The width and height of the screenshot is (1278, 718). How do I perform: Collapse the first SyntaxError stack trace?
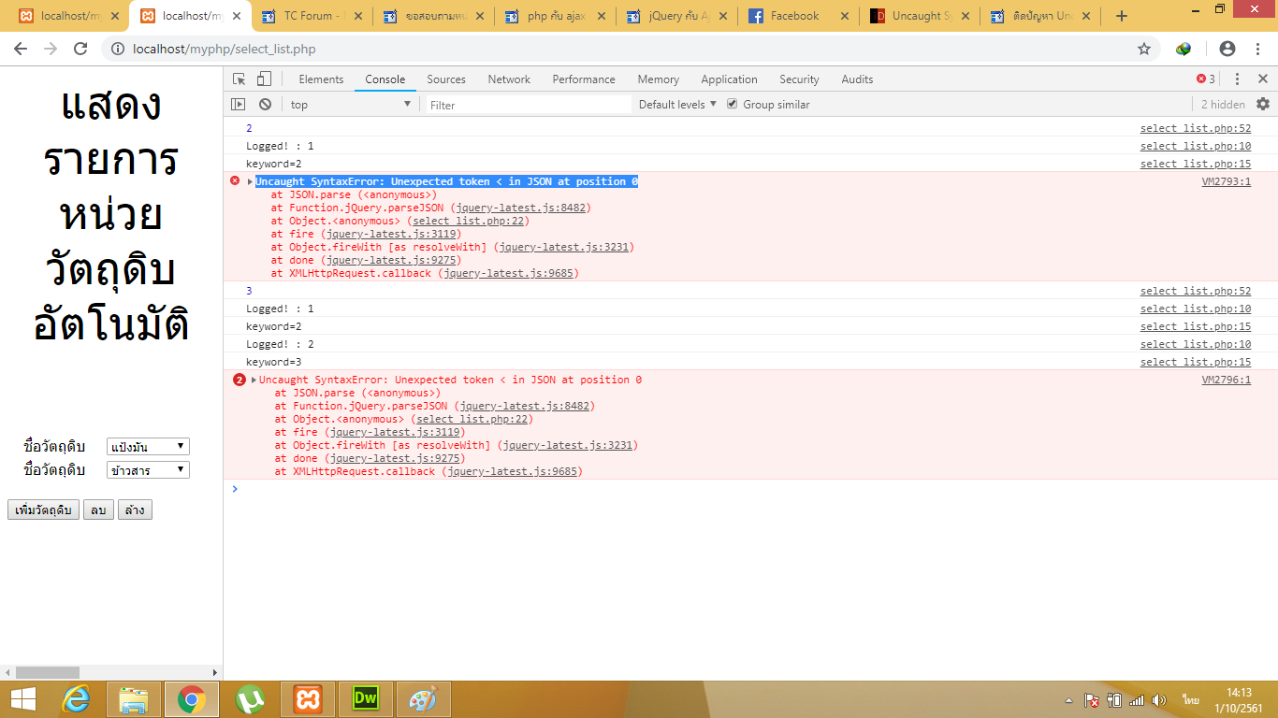[x=250, y=181]
